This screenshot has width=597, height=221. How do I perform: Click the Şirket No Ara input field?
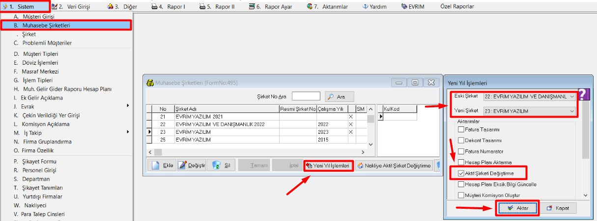click(x=306, y=96)
